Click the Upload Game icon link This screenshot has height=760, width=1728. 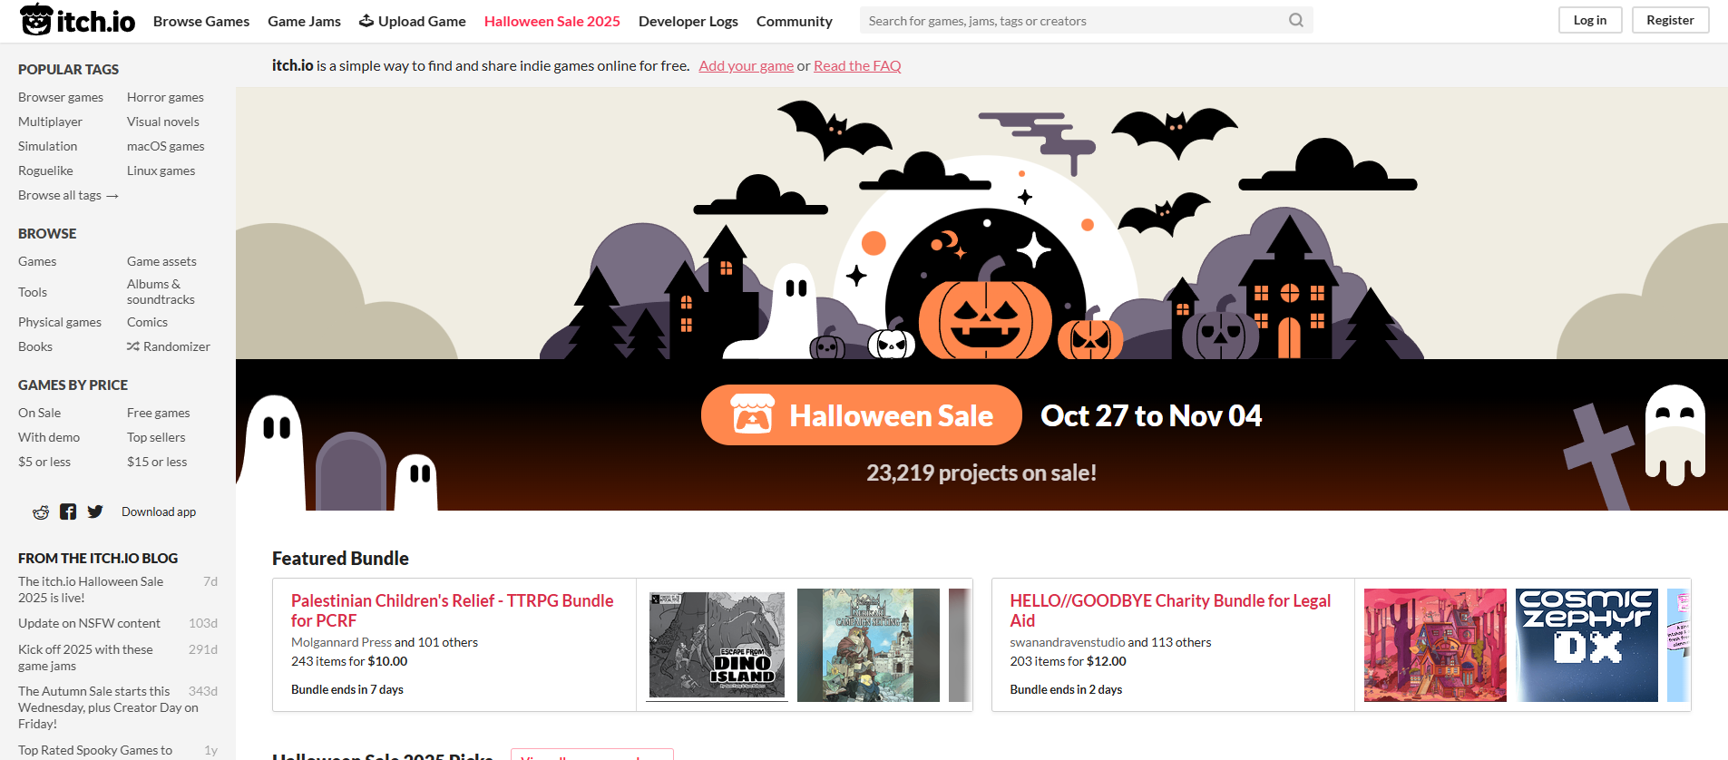[x=412, y=21]
